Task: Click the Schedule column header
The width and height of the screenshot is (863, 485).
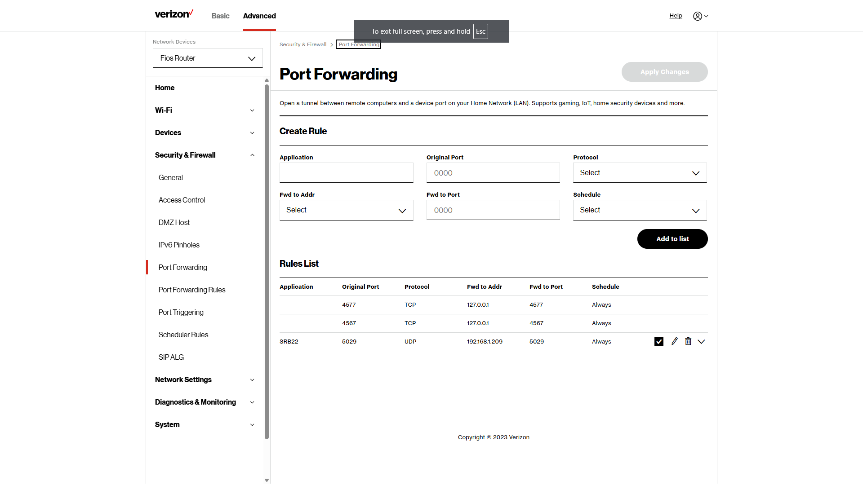Action: coord(605,287)
